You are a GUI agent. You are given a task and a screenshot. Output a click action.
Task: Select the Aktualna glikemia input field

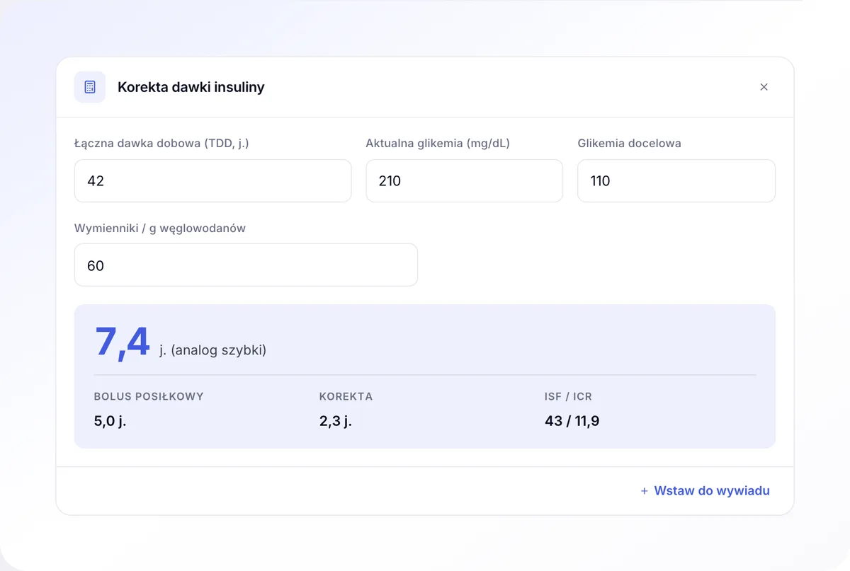(464, 180)
